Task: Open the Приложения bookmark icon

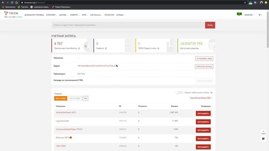Action: click(x=3, y=7)
